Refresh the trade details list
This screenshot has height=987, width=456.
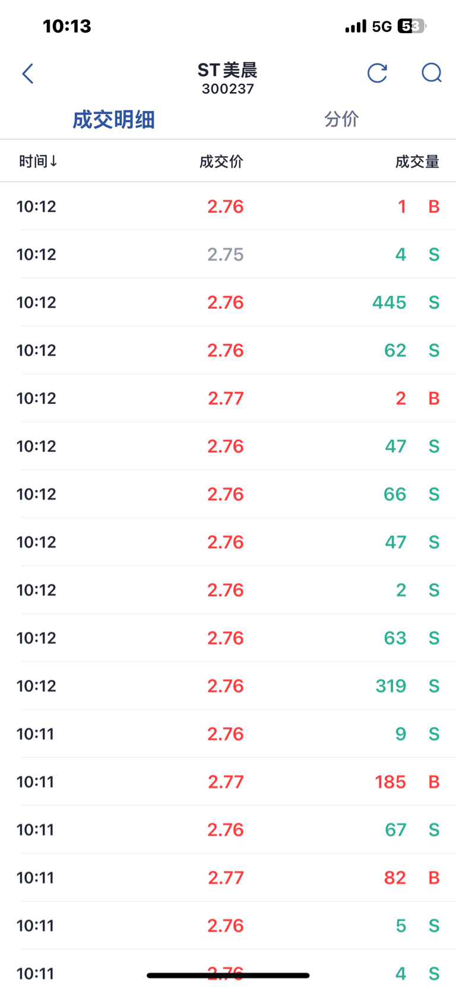[377, 73]
